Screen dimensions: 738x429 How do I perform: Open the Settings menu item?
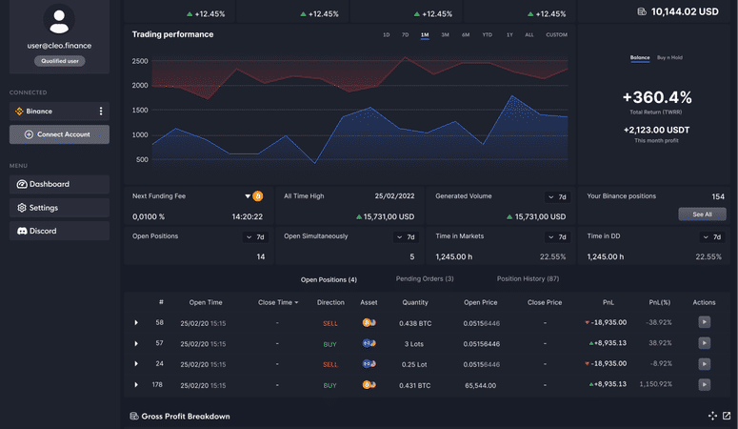(59, 208)
